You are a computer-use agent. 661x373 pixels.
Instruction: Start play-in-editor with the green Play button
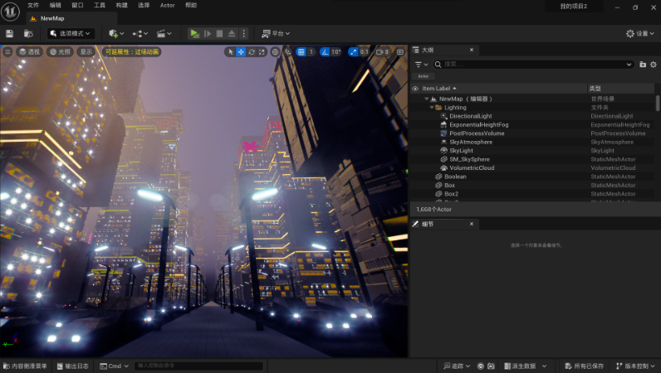(x=194, y=34)
